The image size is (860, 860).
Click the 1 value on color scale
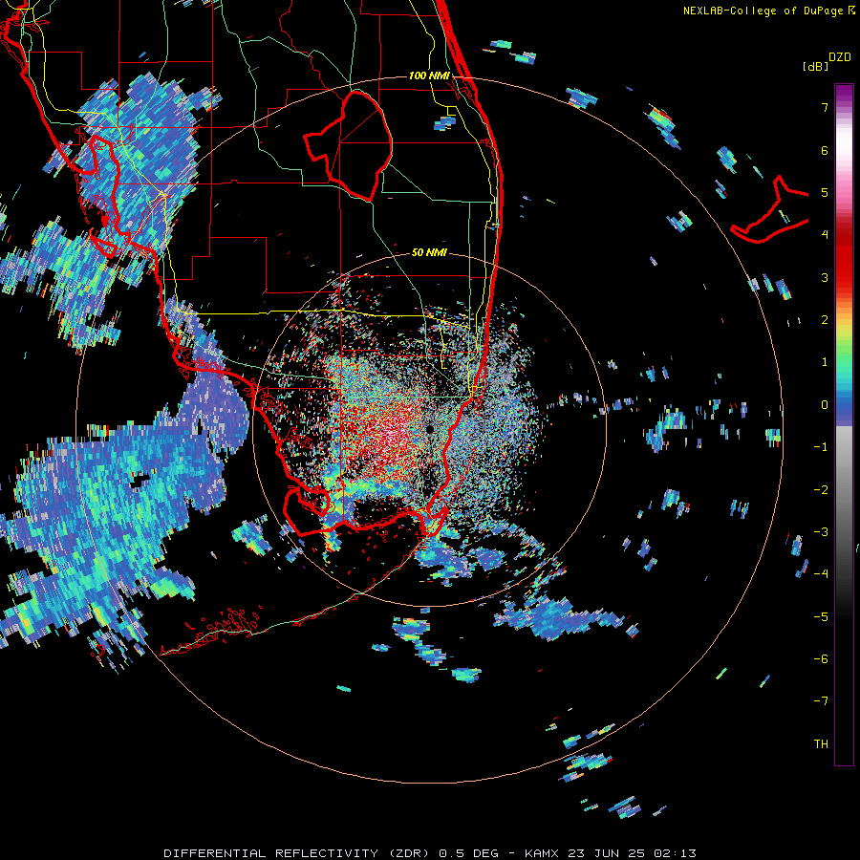point(825,362)
